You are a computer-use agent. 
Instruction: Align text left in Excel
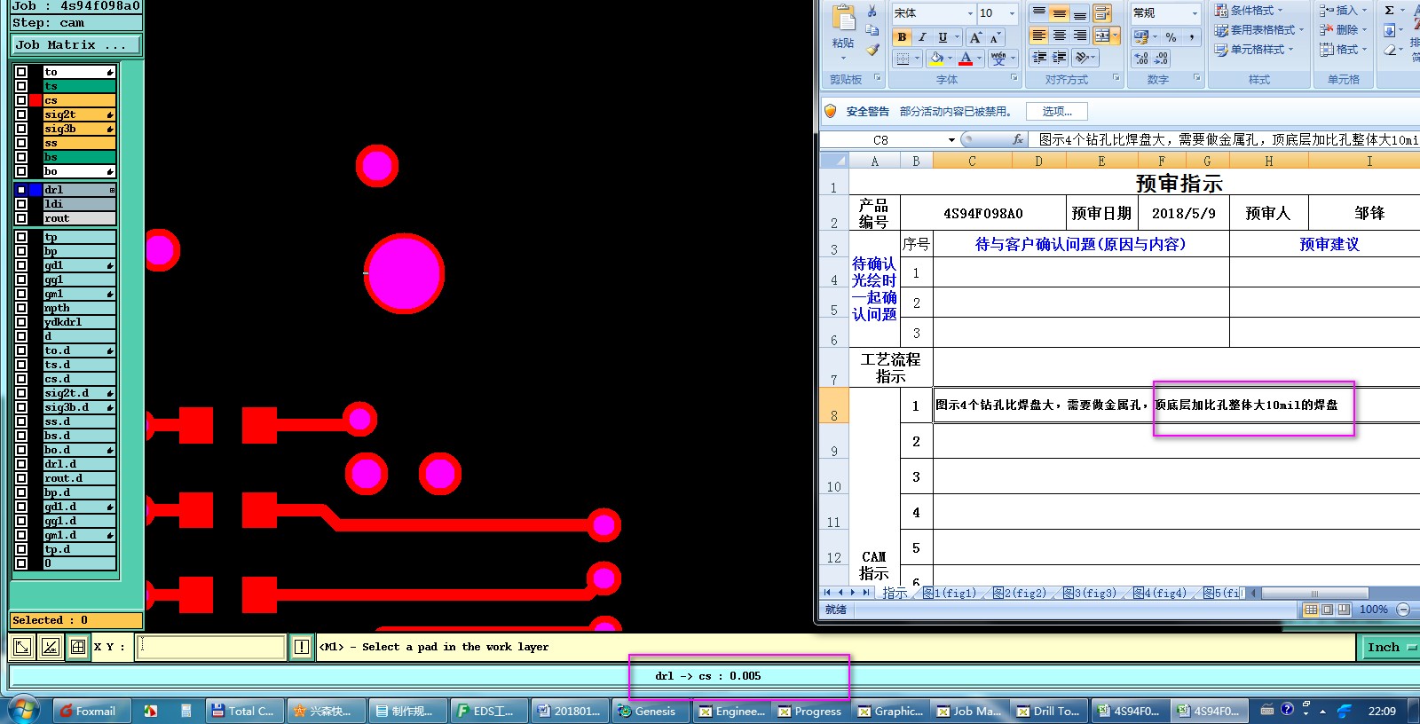pos(1039,35)
